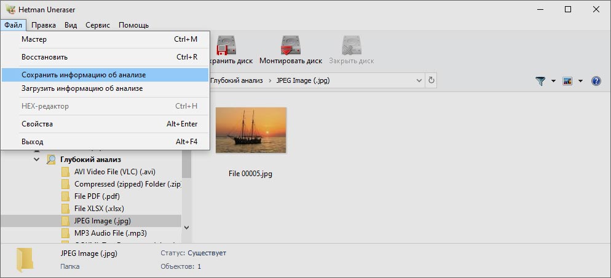Click JPEG Image (.jpg) in the address path
This screenshot has width=611, height=278.
(303, 80)
